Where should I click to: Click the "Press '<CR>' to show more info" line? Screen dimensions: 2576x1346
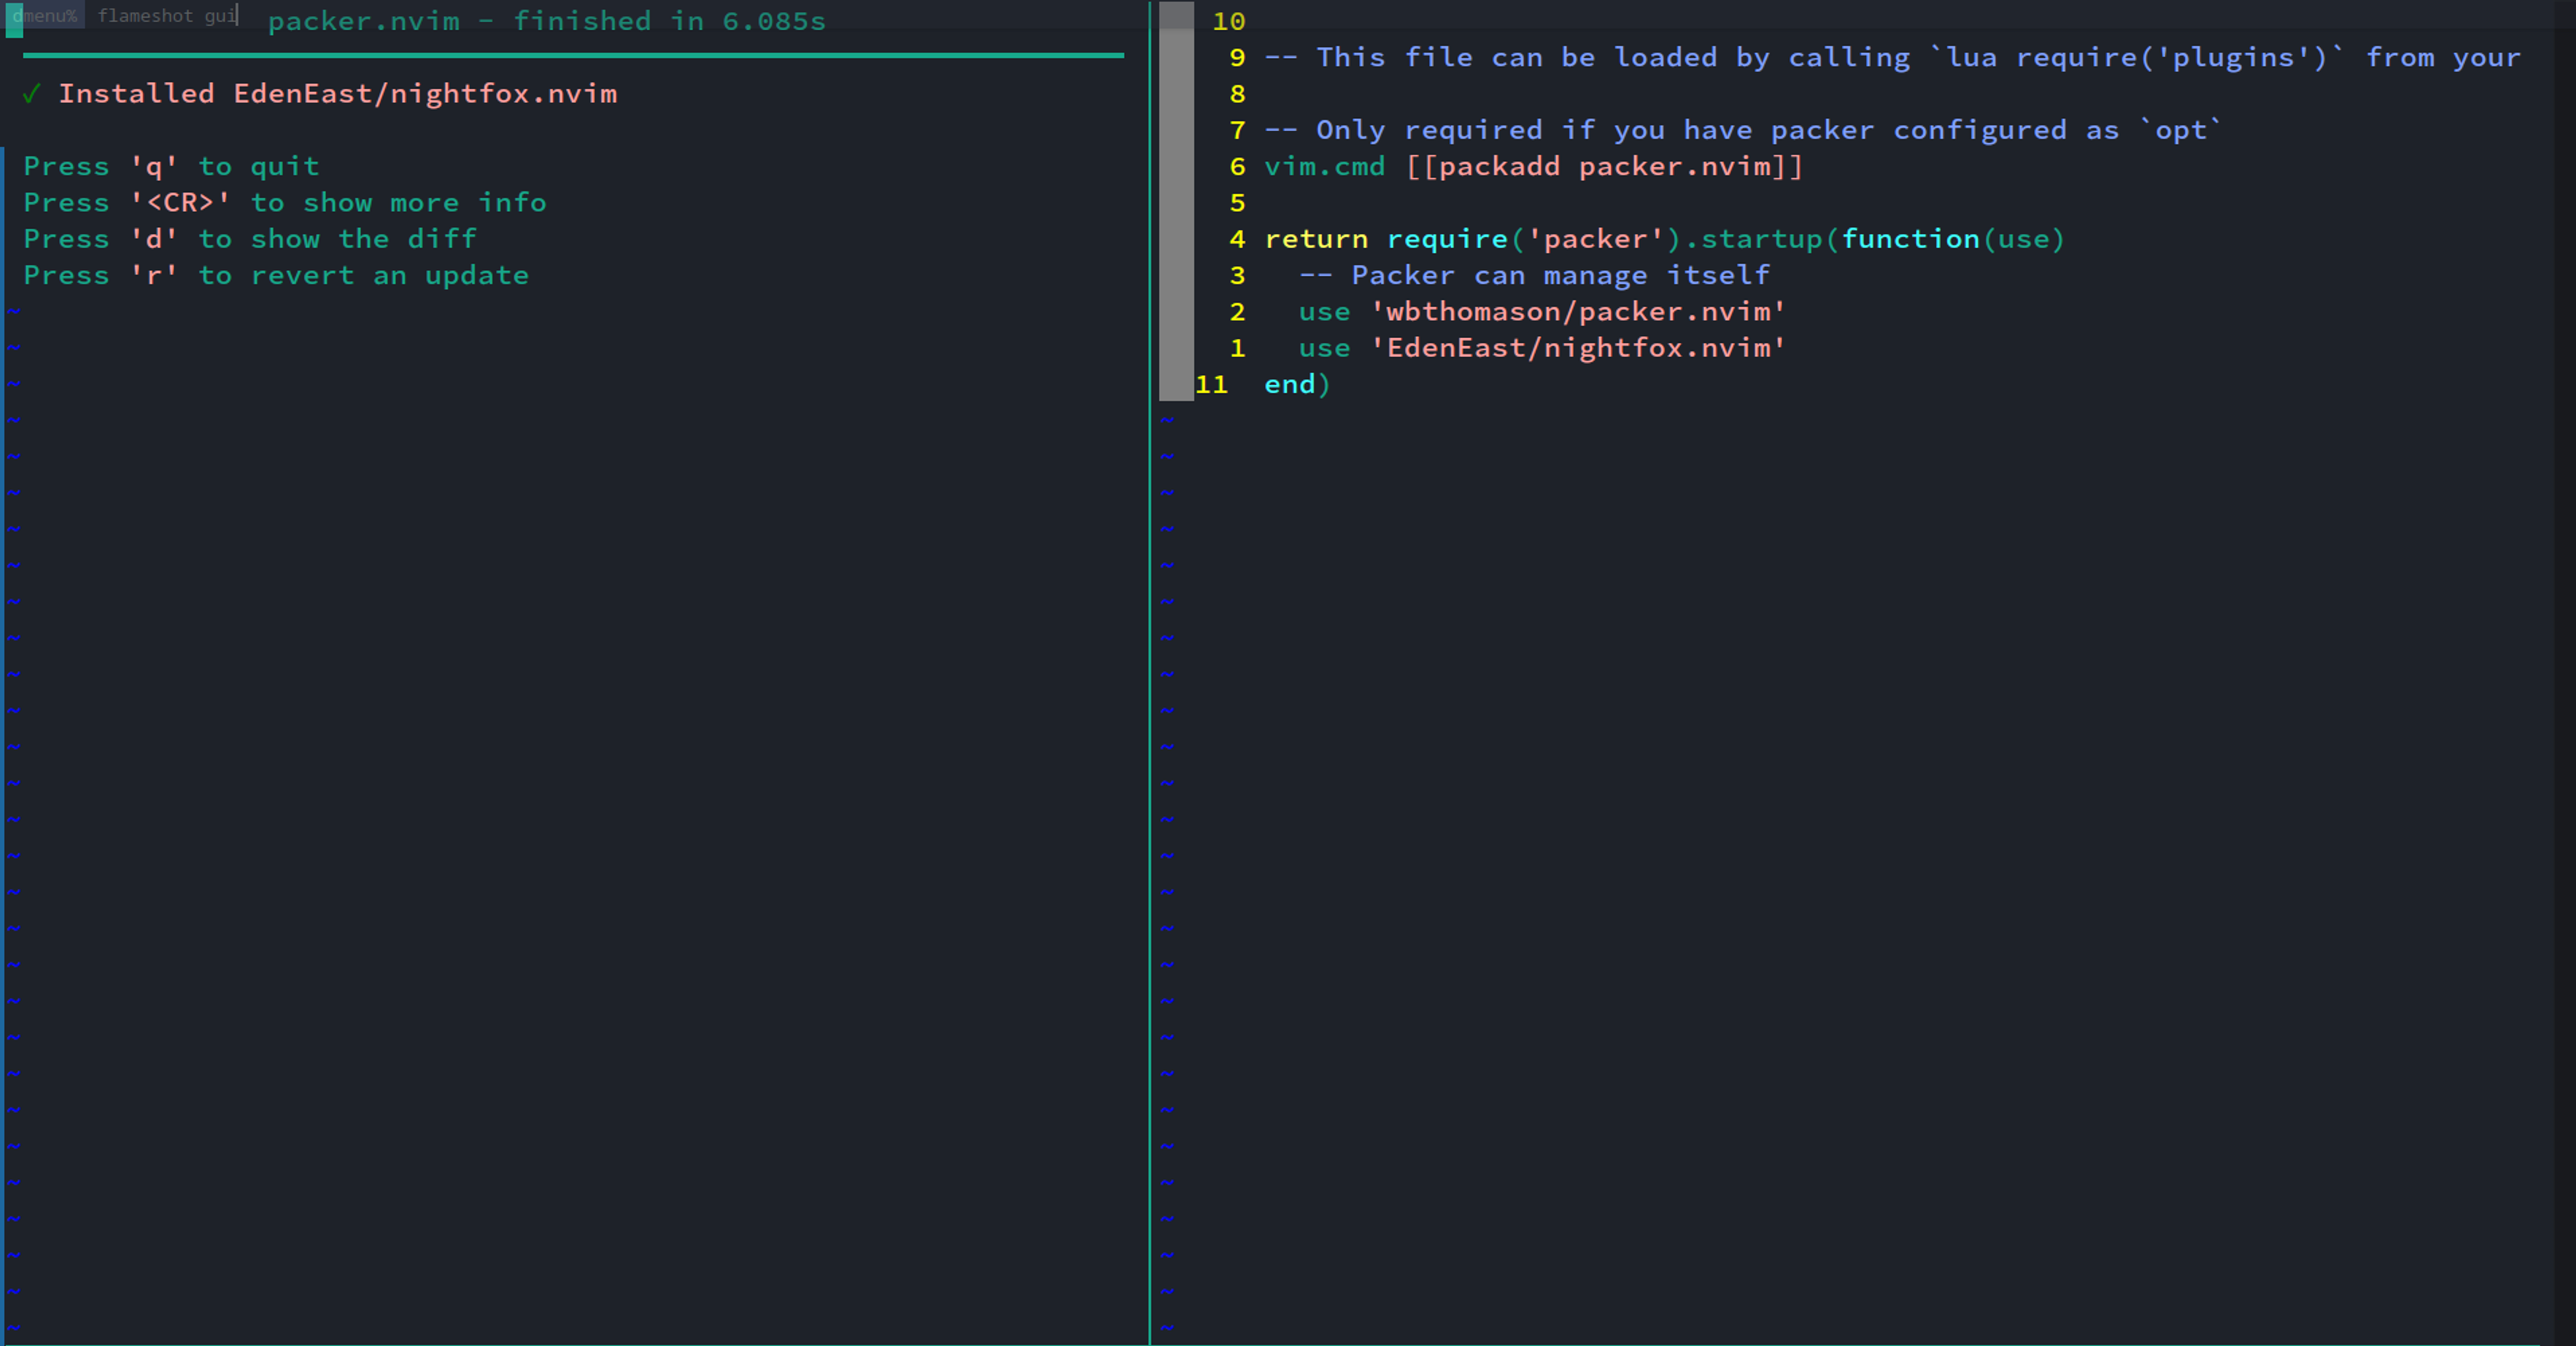point(285,203)
